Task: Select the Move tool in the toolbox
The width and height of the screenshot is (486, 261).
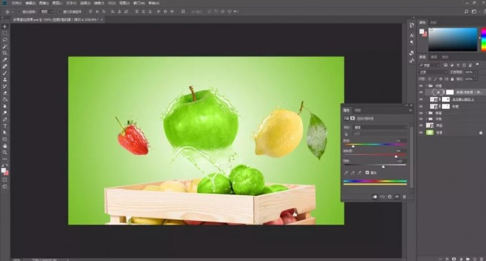Action: 5,27
